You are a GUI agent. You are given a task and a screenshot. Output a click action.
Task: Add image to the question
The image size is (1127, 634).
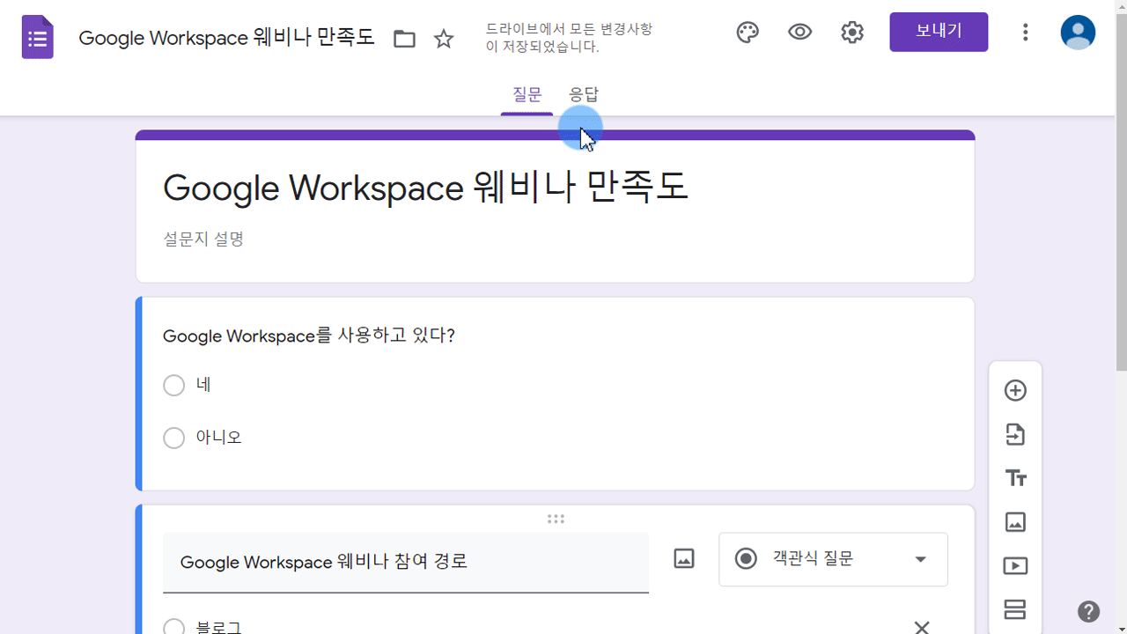pyautogui.click(x=684, y=558)
